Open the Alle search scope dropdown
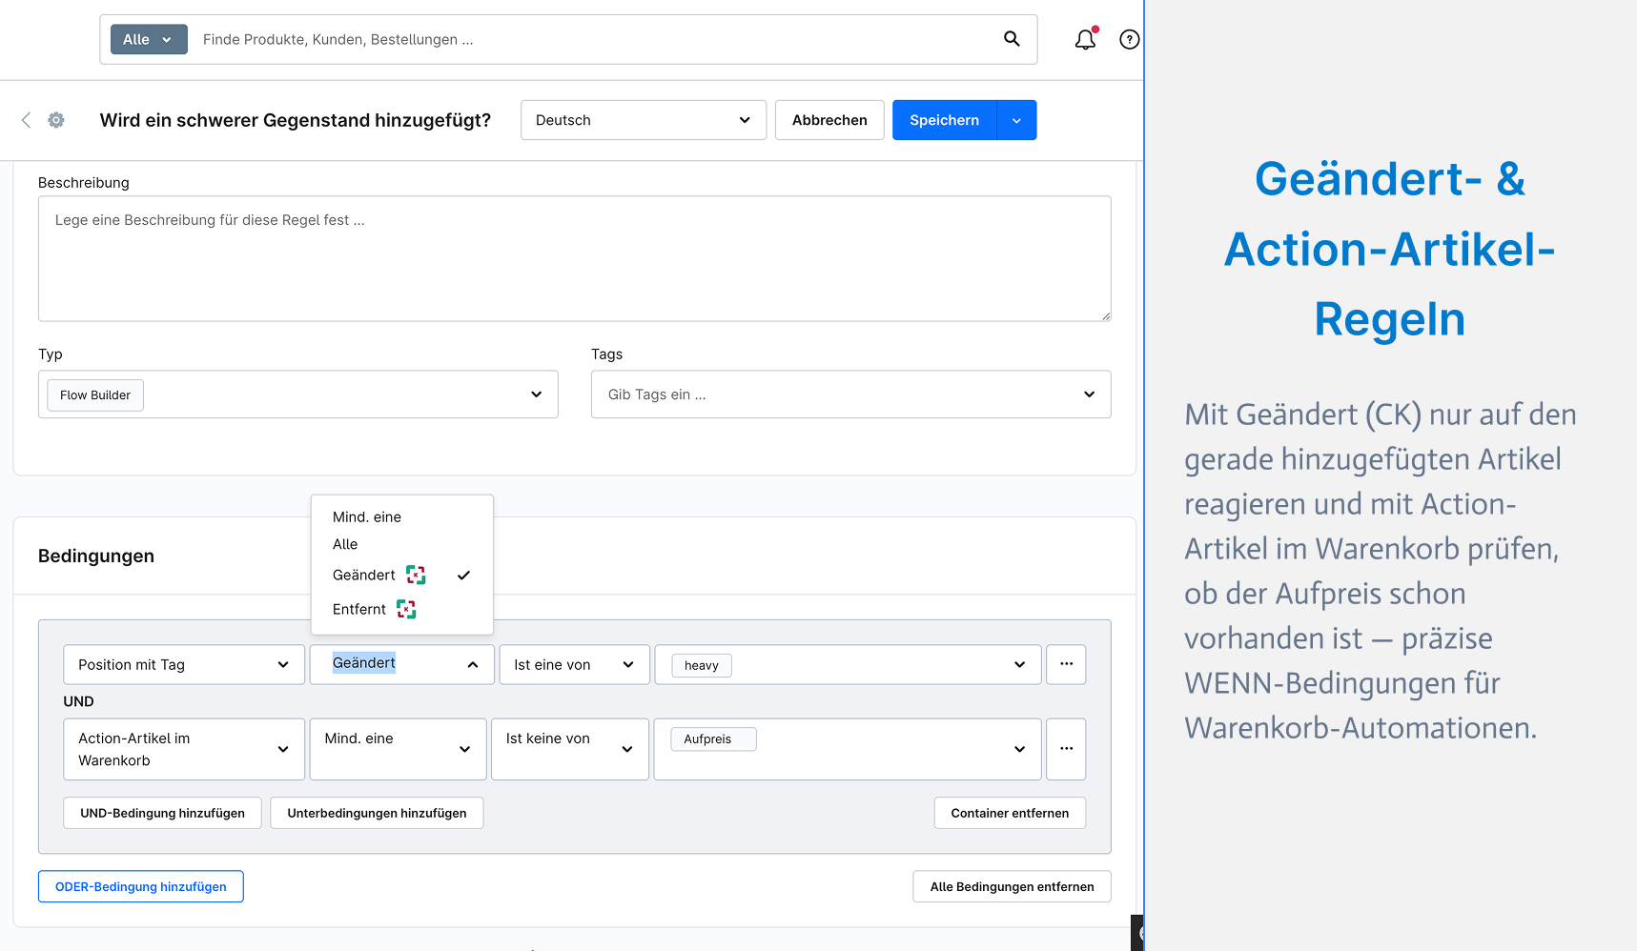1637x951 pixels. coord(149,39)
